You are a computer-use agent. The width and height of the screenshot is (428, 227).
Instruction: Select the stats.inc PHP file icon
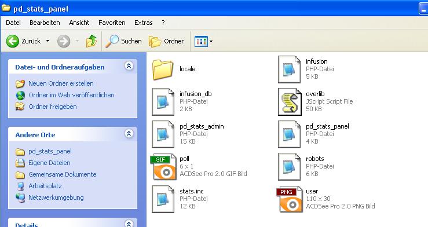(163, 199)
